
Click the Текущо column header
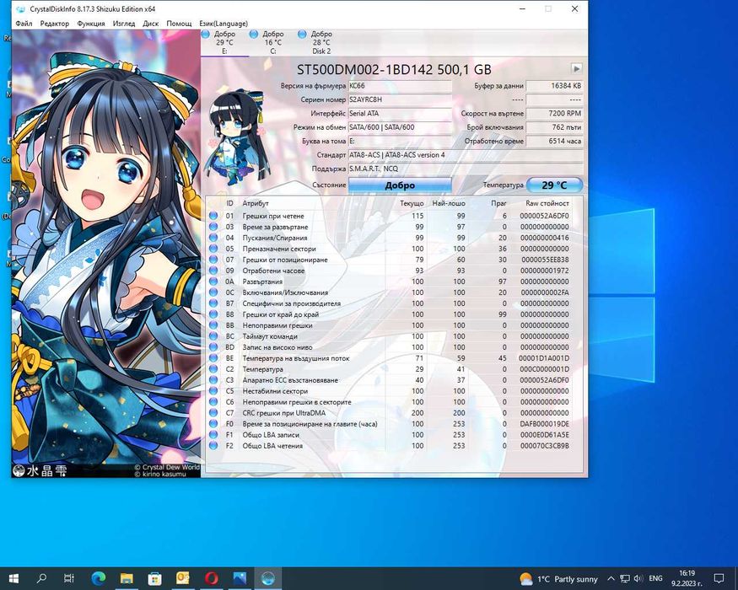click(412, 203)
